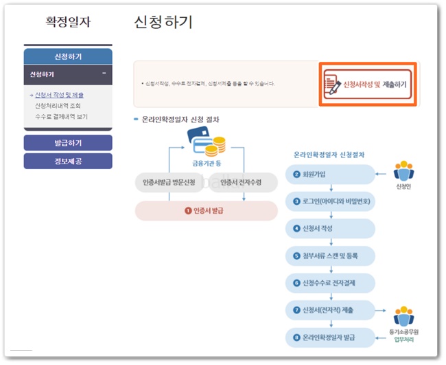The width and height of the screenshot is (446, 365).
Task: Open the 정보제공 menu
Action: click(x=68, y=162)
